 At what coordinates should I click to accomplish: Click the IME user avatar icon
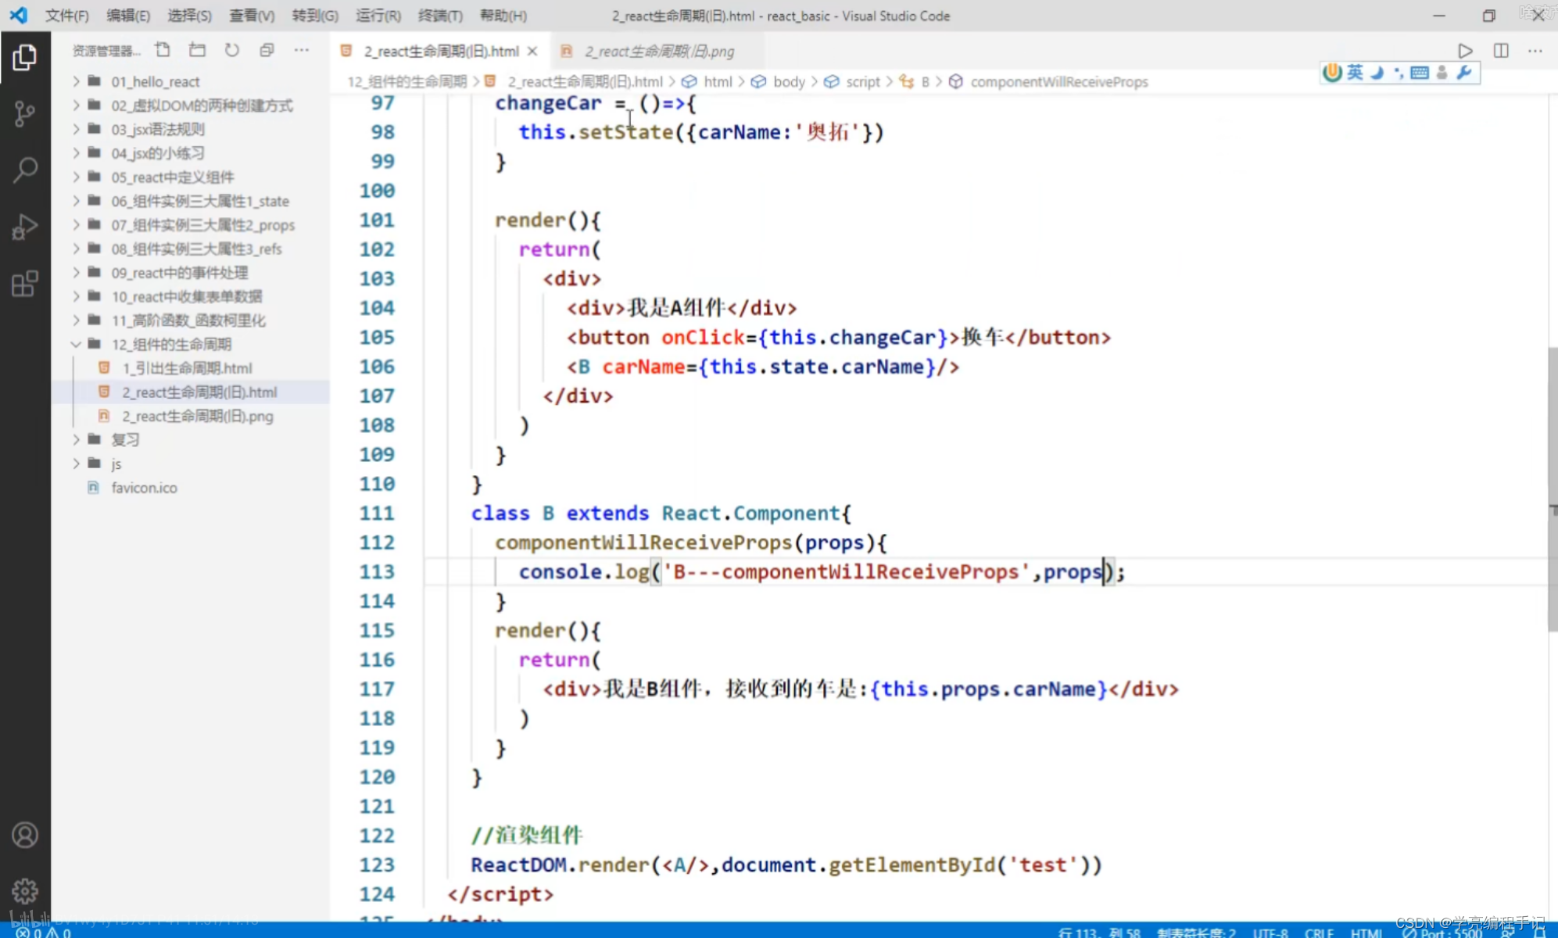pyautogui.click(x=1442, y=73)
